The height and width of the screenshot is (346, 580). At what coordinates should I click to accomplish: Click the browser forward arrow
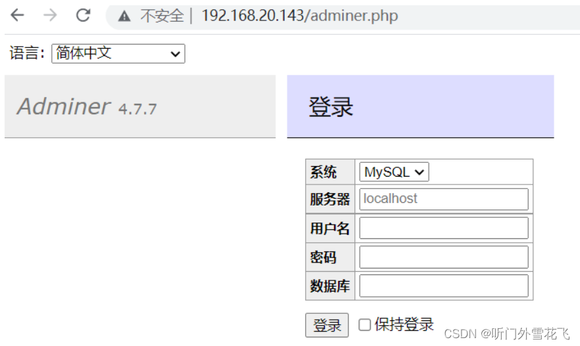click(50, 15)
